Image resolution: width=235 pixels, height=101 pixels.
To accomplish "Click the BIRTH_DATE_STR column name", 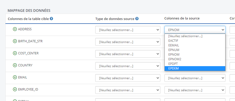I will tap(30, 41).
